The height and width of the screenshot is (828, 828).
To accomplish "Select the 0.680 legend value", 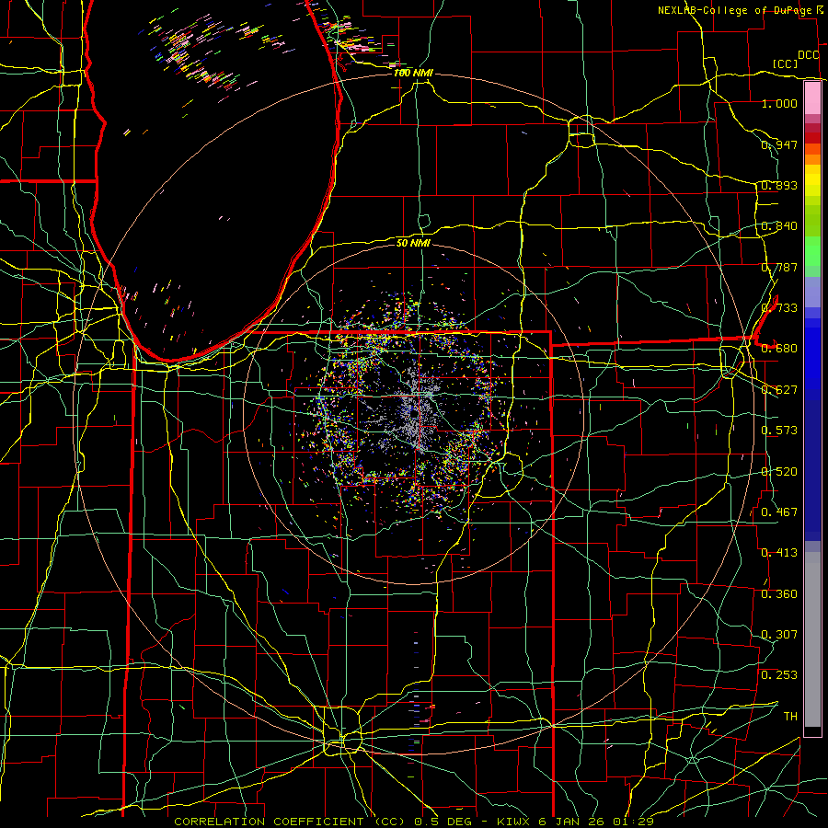I will click(x=779, y=349).
